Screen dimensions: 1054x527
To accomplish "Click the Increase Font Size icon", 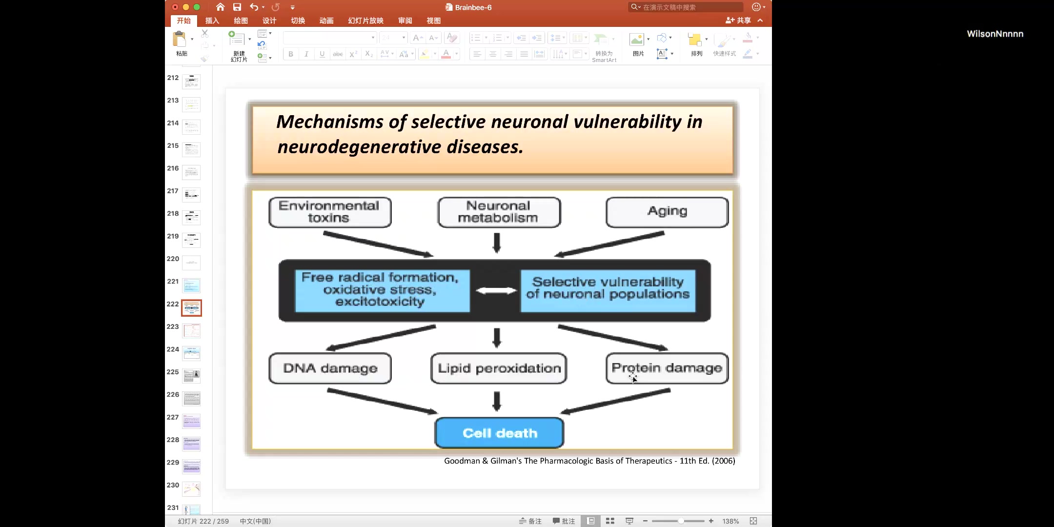I will (417, 38).
